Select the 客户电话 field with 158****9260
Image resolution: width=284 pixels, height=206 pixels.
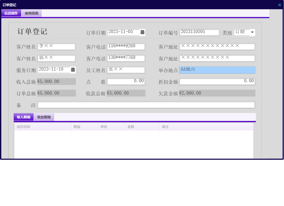click(x=126, y=47)
